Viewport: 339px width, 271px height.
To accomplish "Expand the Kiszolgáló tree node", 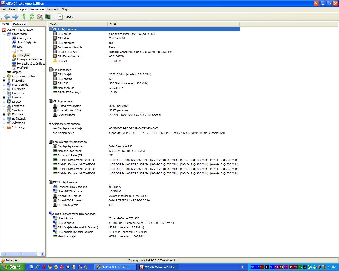I will pos(4,80).
